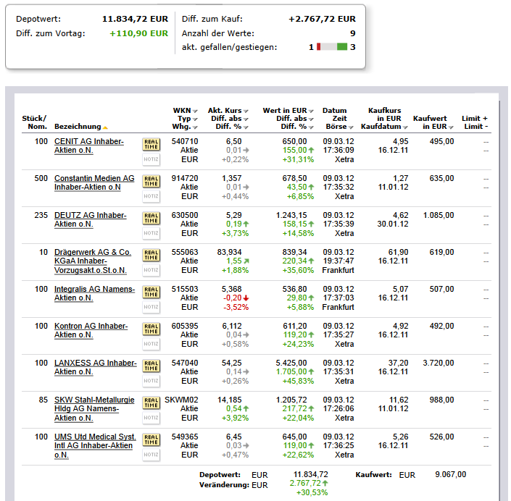Open NOTIZ icon for Drägerwerk
The height and width of the screenshot is (501, 511).
click(151, 270)
